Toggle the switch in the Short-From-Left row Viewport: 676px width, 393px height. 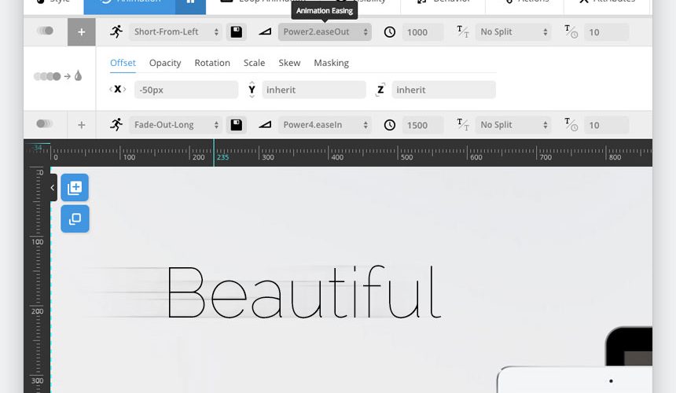pos(45,31)
